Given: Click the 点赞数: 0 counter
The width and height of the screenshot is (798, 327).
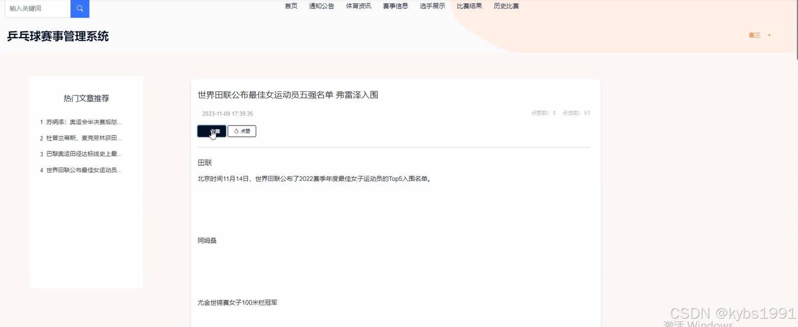Looking at the screenshot, I should [543, 113].
